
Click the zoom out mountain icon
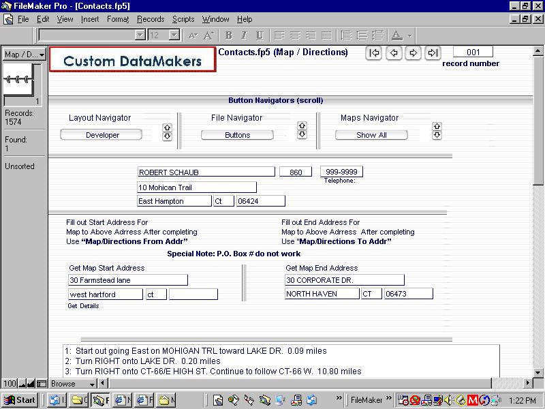pyautogui.click(x=22, y=384)
